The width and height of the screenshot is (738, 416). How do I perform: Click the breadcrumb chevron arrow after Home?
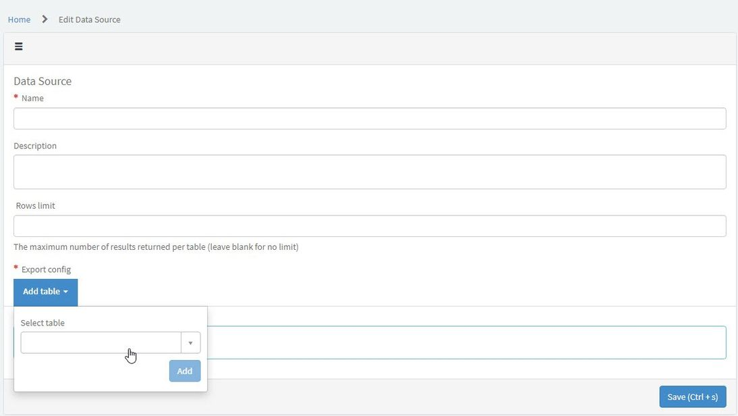click(45, 20)
